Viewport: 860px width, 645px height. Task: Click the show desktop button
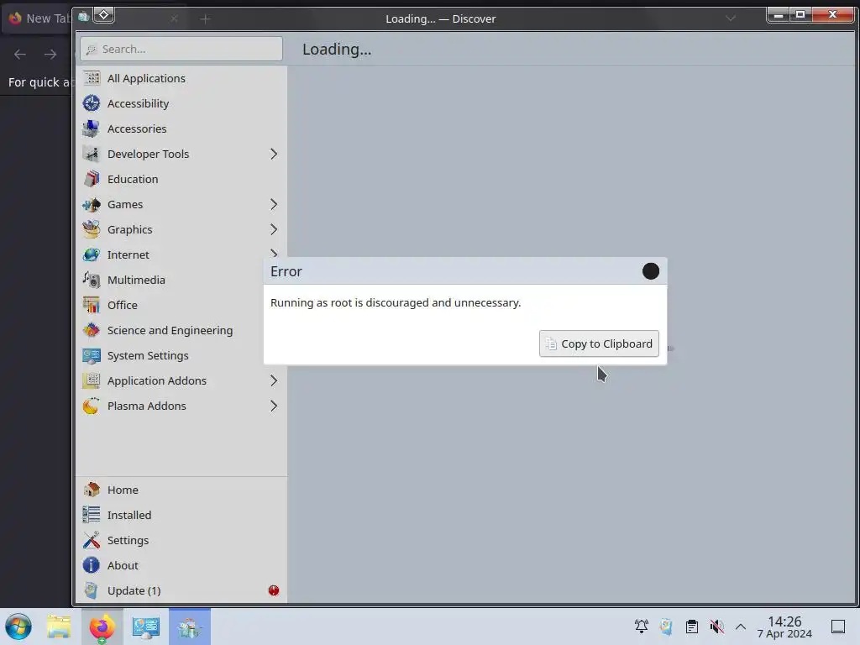(x=837, y=627)
